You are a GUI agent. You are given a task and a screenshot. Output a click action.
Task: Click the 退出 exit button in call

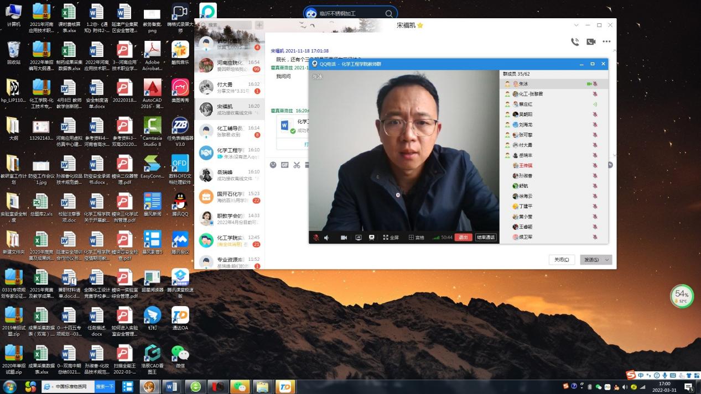click(464, 237)
